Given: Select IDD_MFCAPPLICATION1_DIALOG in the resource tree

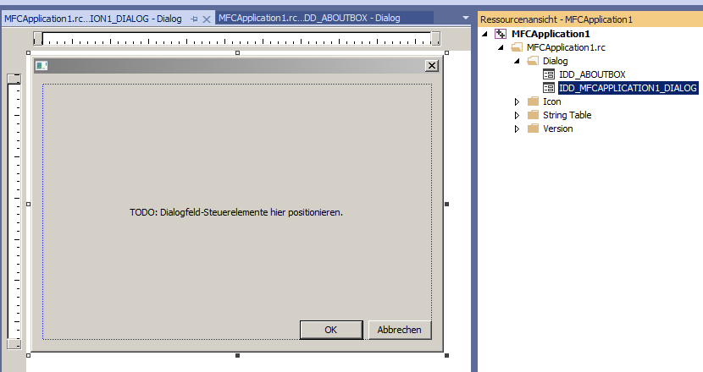Looking at the screenshot, I should (628, 88).
